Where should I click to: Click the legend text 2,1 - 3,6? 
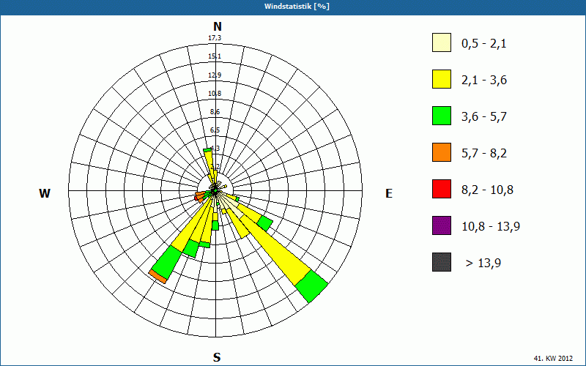(x=484, y=81)
